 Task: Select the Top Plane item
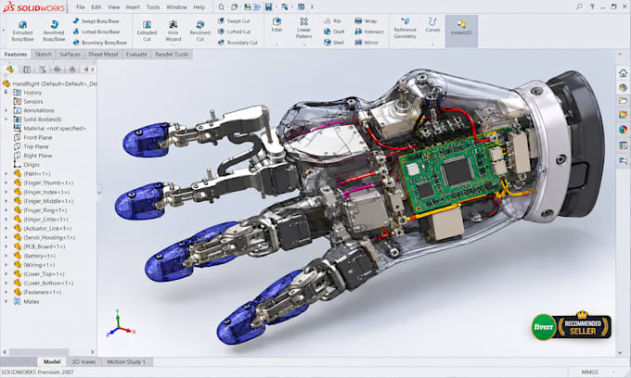pos(32,146)
